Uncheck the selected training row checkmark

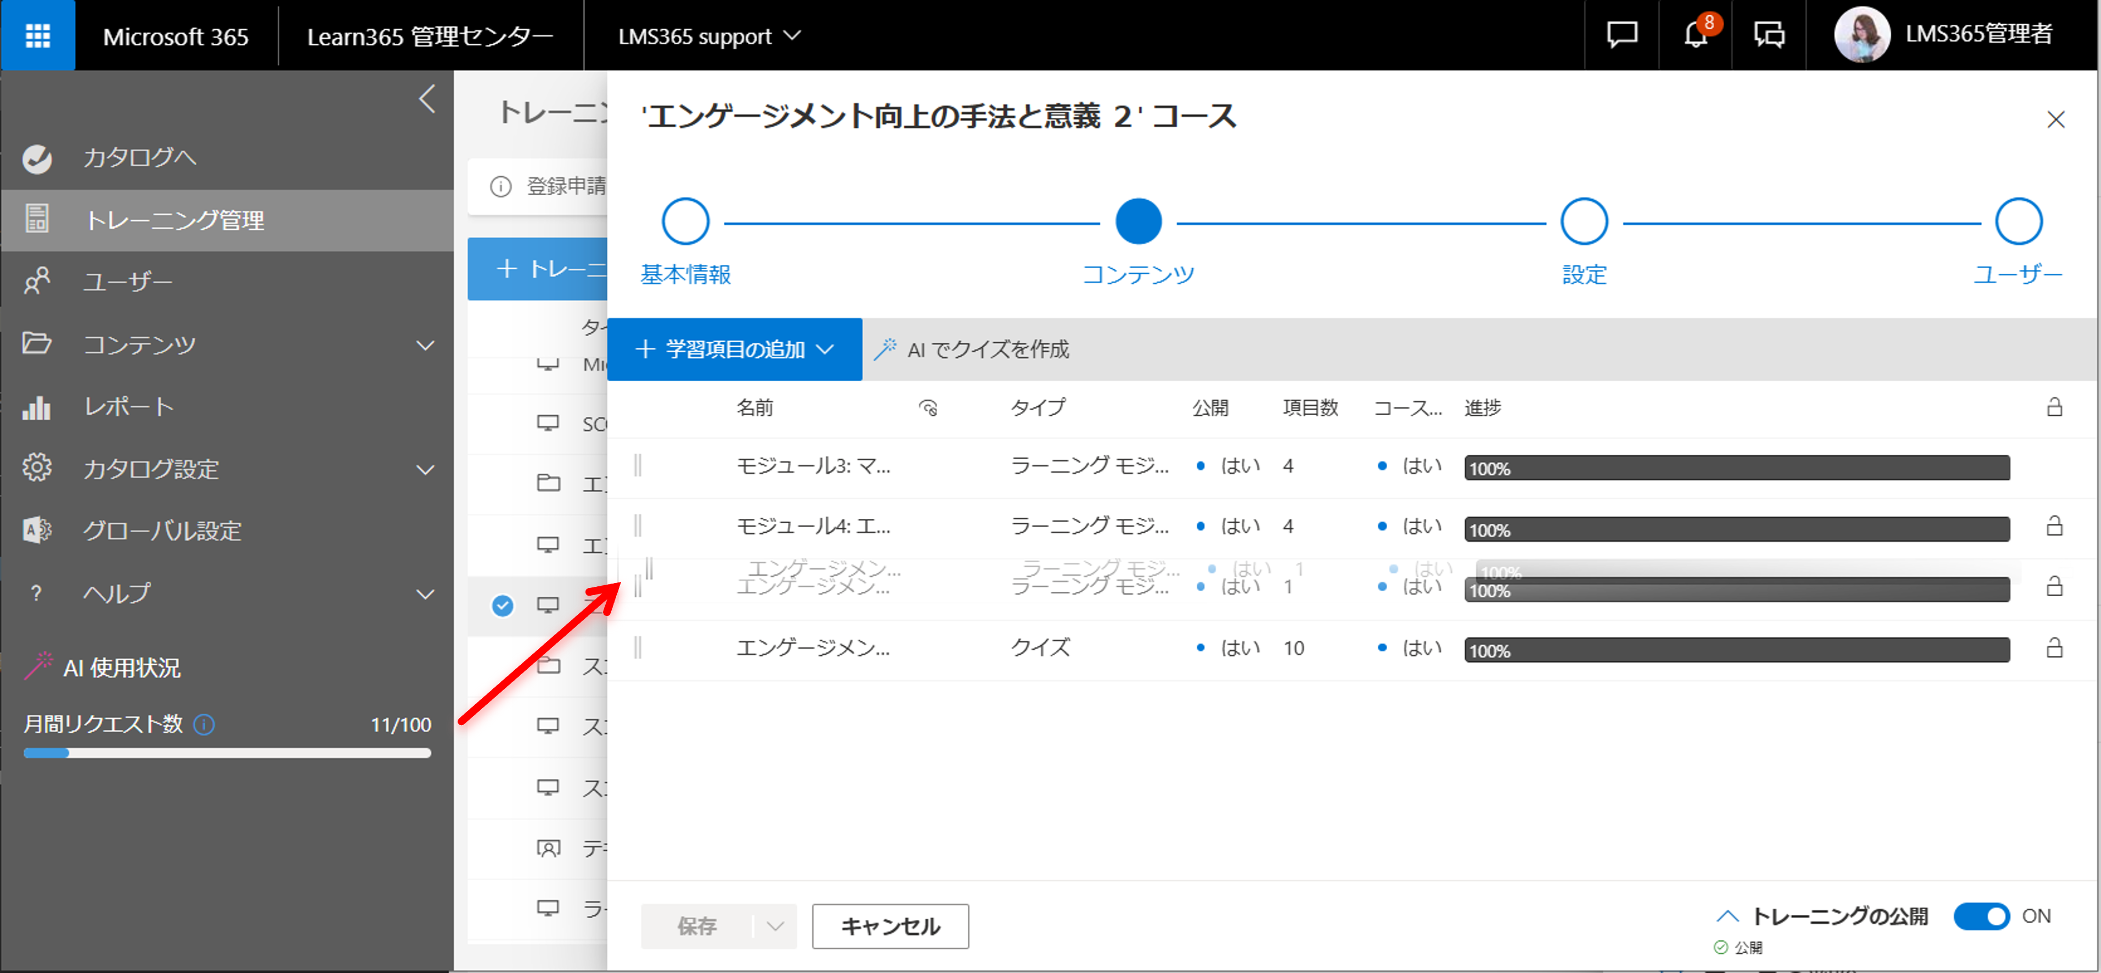pyautogui.click(x=503, y=605)
